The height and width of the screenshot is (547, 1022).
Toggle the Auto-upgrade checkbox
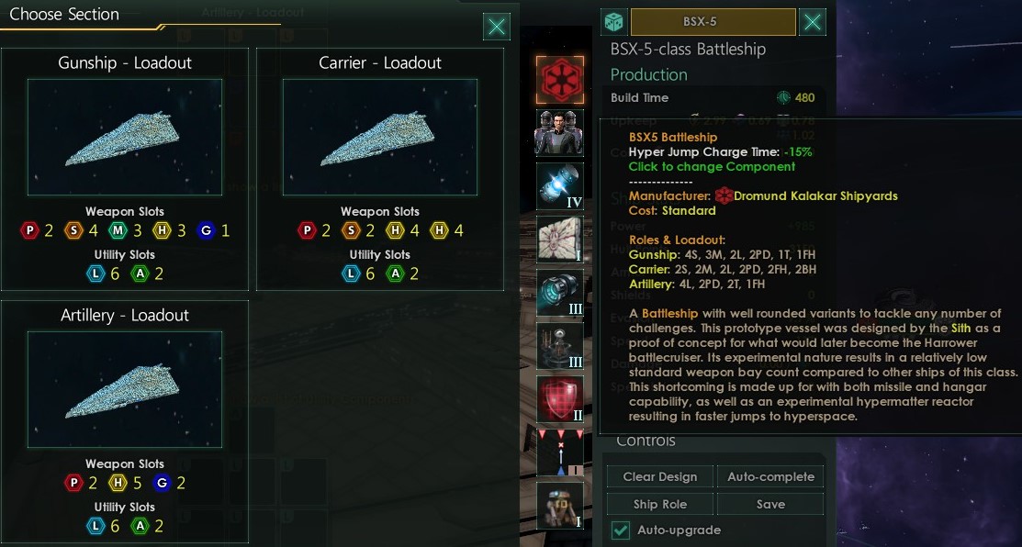pyautogui.click(x=621, y=530)
